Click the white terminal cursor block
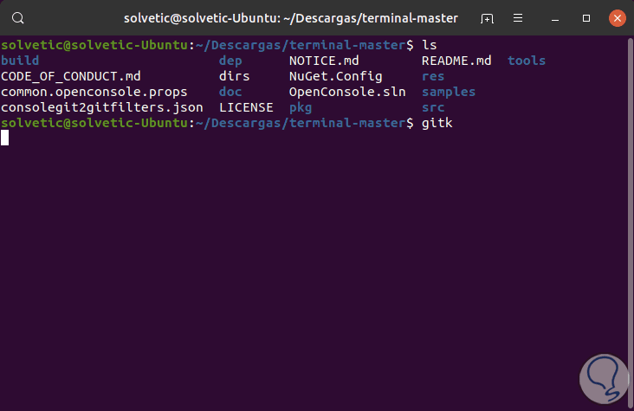Viewport: 634px width, 411px height. click(5, 138)
